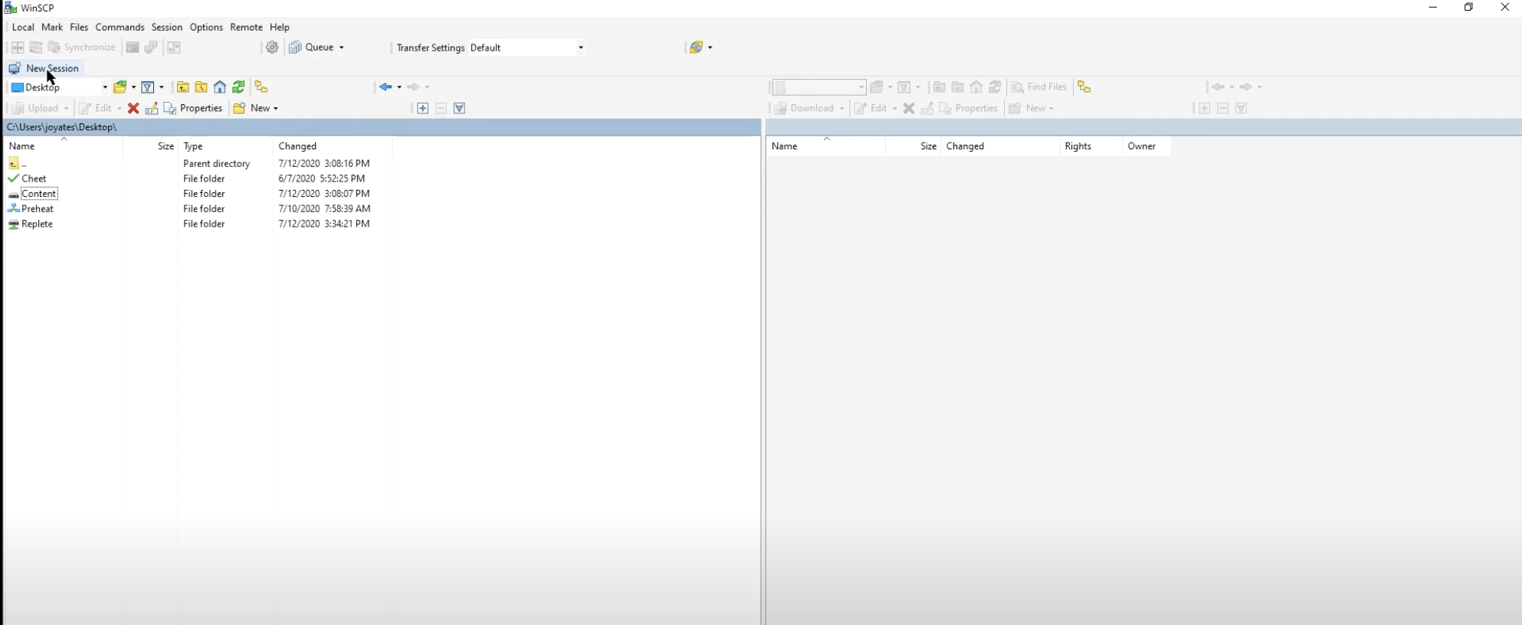Select the Cheet folder
1522x625 pixels.
[x=34, y=178]
